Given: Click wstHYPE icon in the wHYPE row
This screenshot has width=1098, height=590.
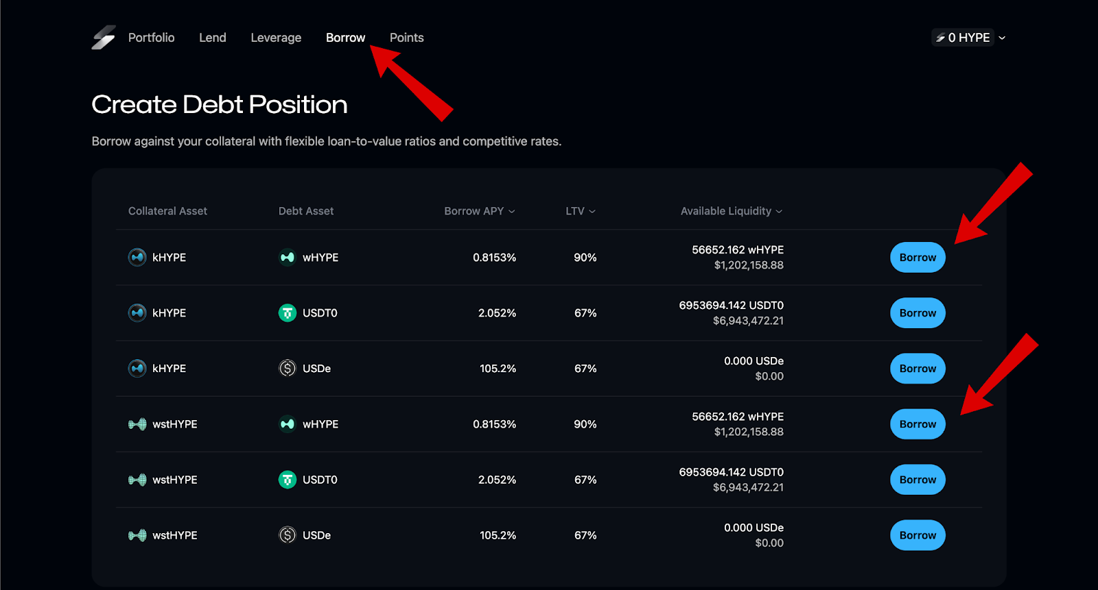Looking at the screenshot, I should [137, 424].
